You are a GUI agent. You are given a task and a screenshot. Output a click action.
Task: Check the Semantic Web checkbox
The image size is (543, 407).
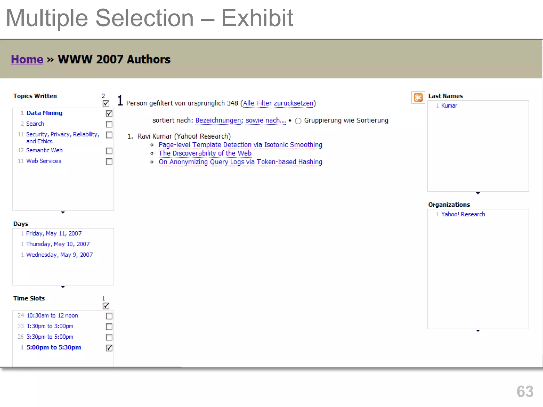pyautogui.click(x=109, y=151)
